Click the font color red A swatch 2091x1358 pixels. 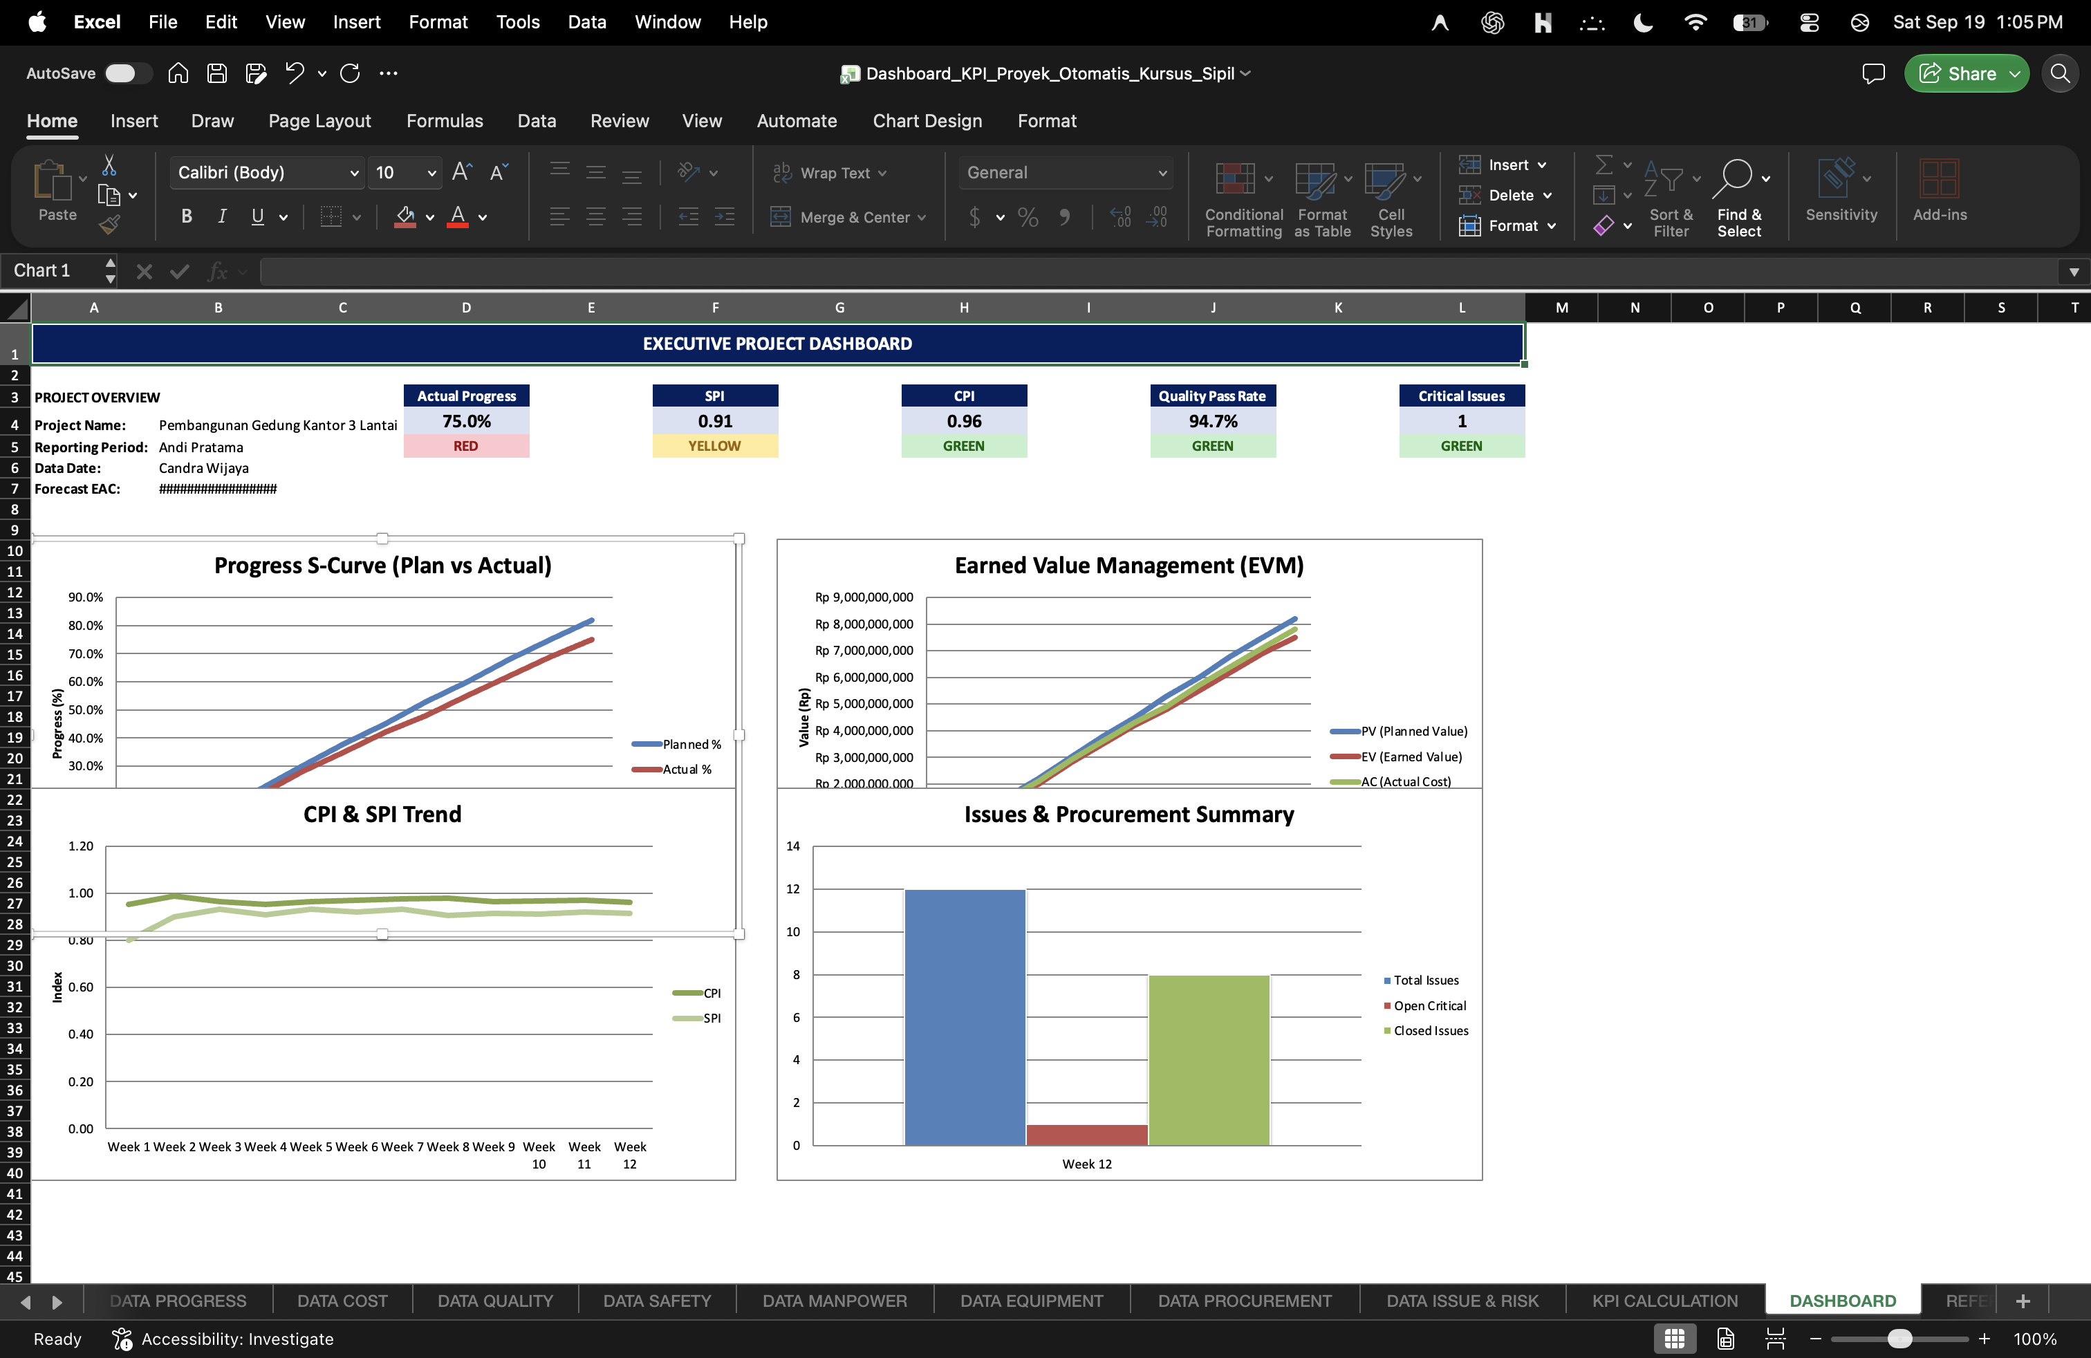click(x=458, y=216)
